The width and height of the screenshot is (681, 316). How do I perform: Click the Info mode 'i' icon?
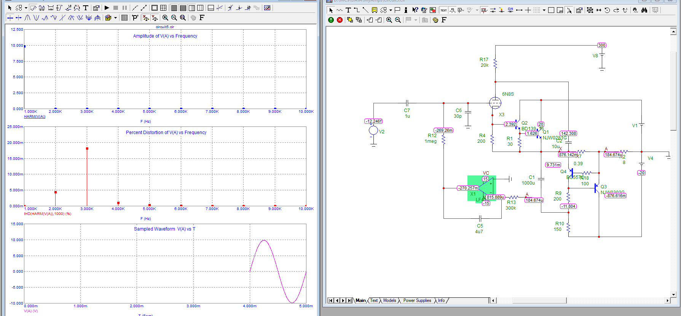coord(406,10)
